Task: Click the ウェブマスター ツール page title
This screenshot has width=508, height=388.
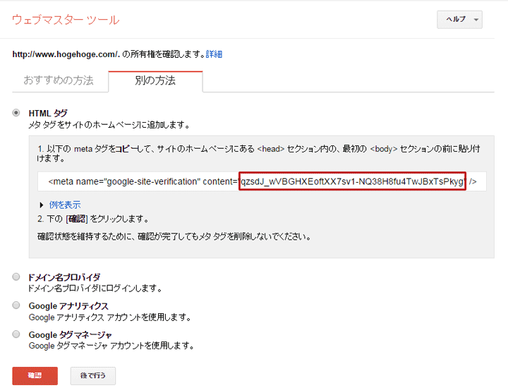Action: [66, 20]
